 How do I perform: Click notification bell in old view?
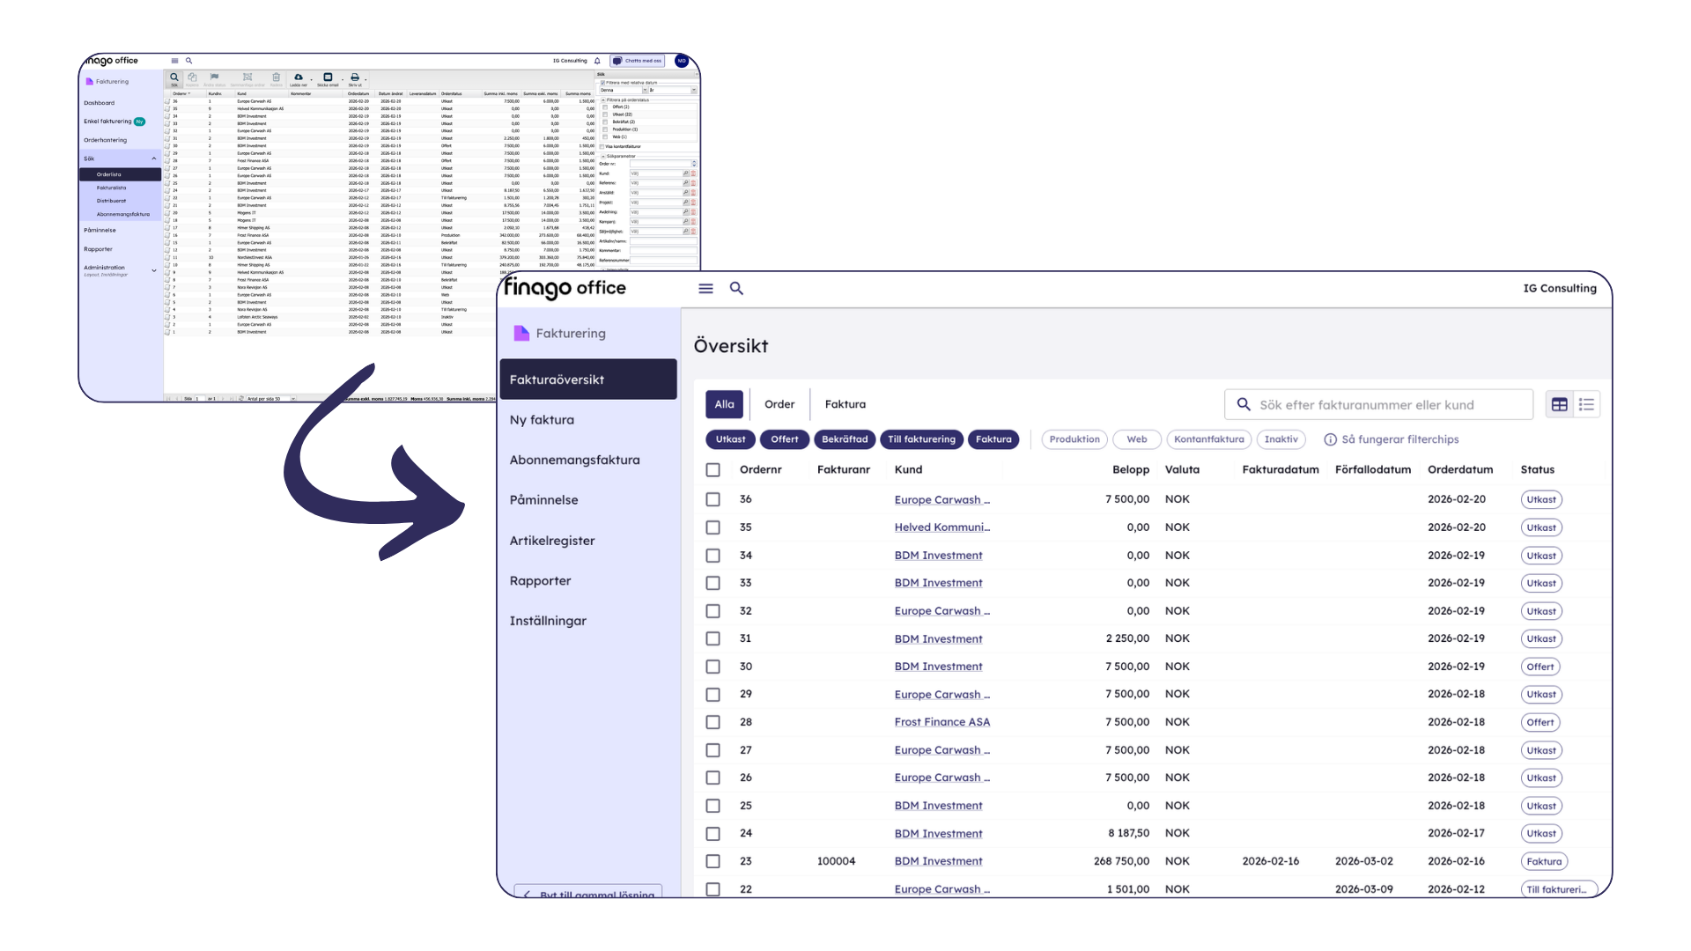597,61
